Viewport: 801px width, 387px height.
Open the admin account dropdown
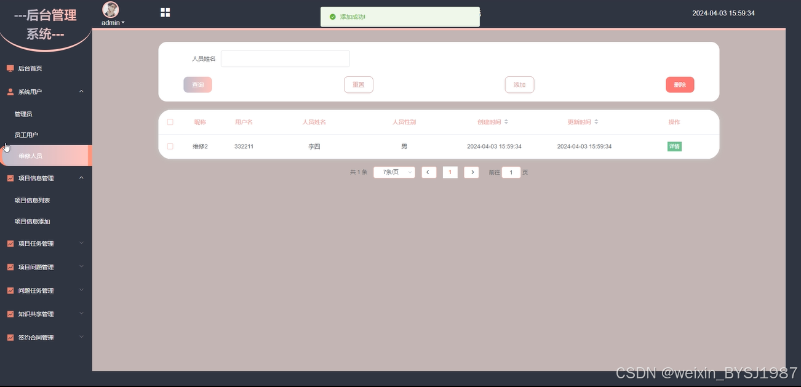coord(112,22)
